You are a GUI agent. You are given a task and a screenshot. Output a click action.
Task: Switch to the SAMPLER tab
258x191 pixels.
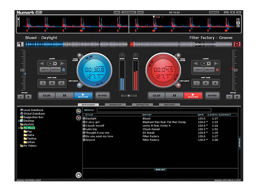(x=115, y=105)
